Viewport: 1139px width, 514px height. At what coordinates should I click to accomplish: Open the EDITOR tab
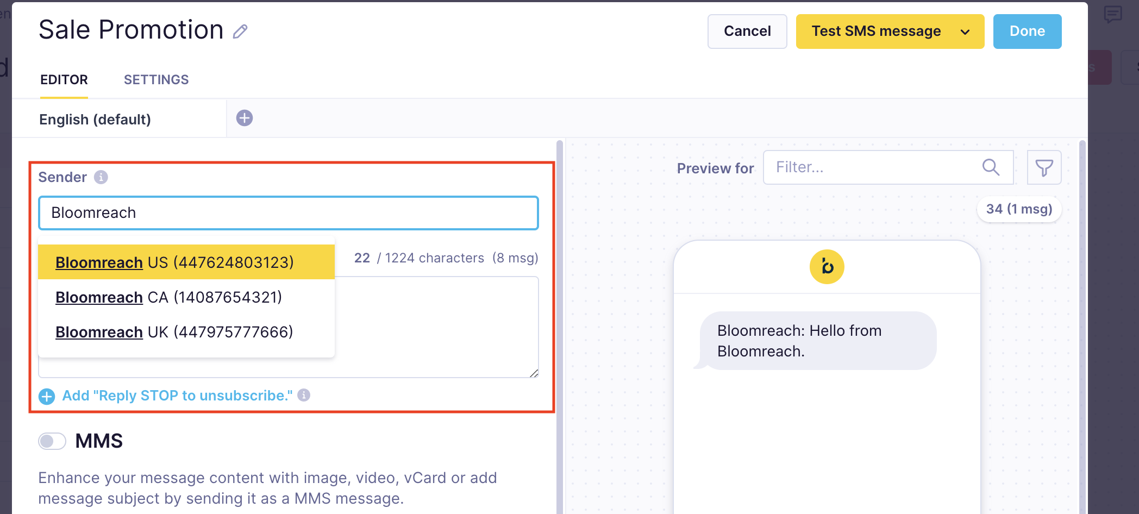[x=64, y=80]
